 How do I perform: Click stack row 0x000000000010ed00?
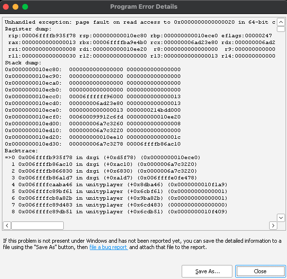(93, 124)
